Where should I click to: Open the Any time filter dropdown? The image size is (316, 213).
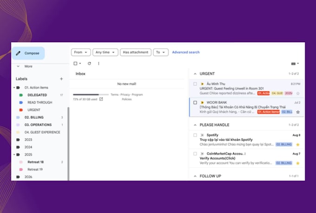tap(105, 52)
